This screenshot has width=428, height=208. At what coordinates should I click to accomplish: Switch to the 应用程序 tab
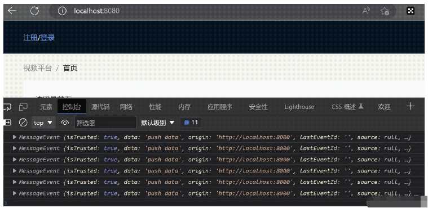[220, 107]
